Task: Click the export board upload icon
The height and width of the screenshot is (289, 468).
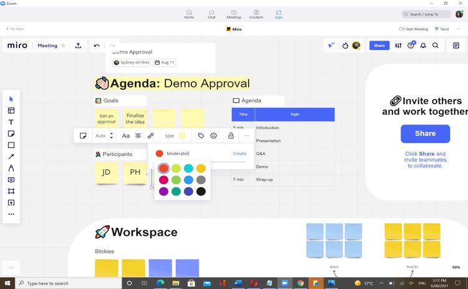Action: pos(78,46)
